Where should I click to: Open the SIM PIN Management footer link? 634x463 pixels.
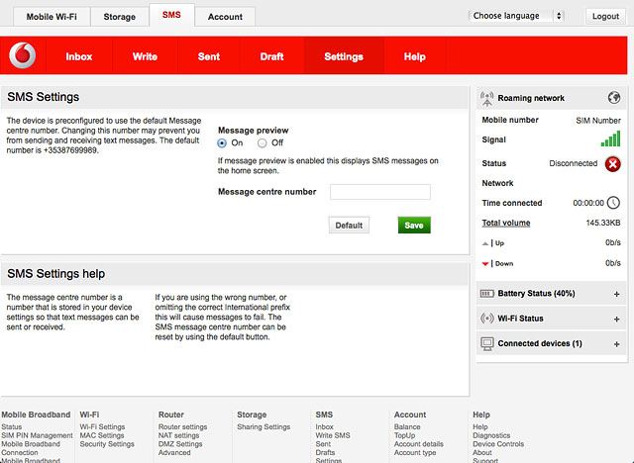[x=38, y=435]
